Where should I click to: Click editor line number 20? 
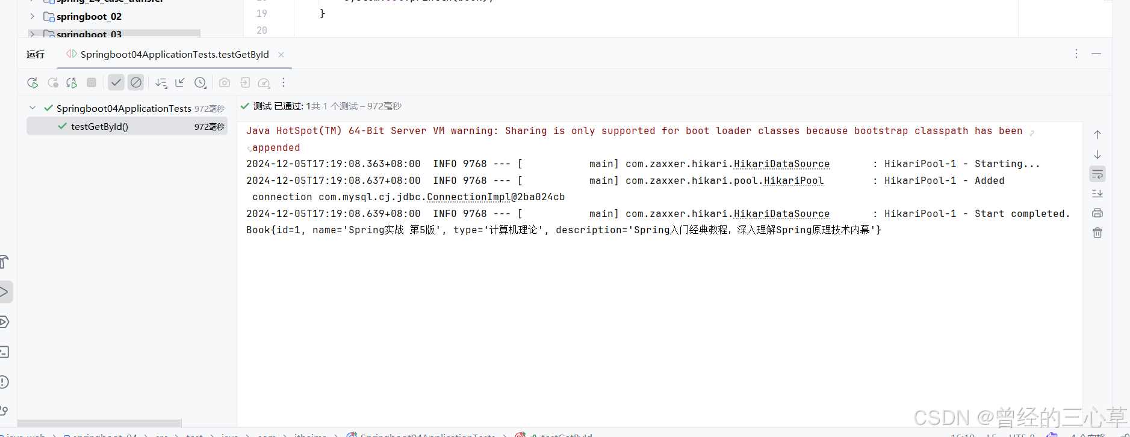point(262,30)
